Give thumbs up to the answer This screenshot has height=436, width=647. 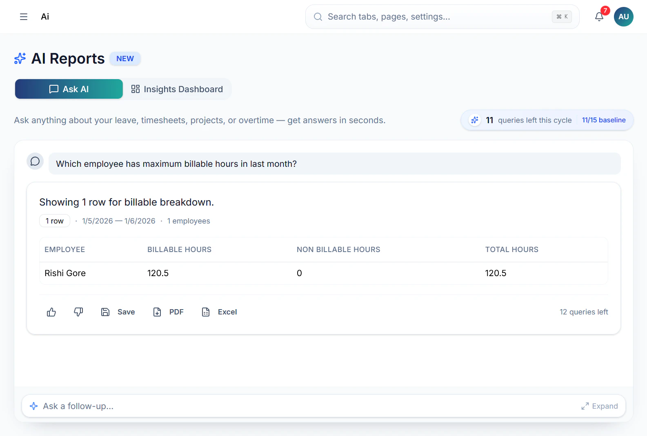[x=51, y=312]
